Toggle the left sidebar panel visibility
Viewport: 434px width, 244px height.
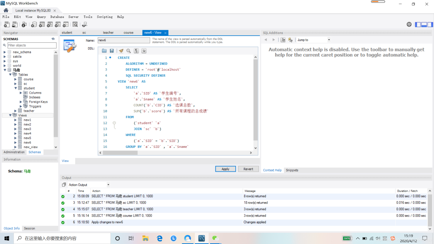point(418,24)
